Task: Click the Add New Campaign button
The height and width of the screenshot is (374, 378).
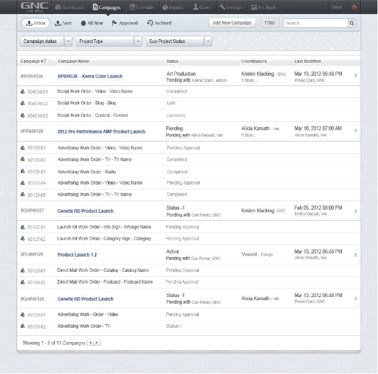Action: [232, 23]
